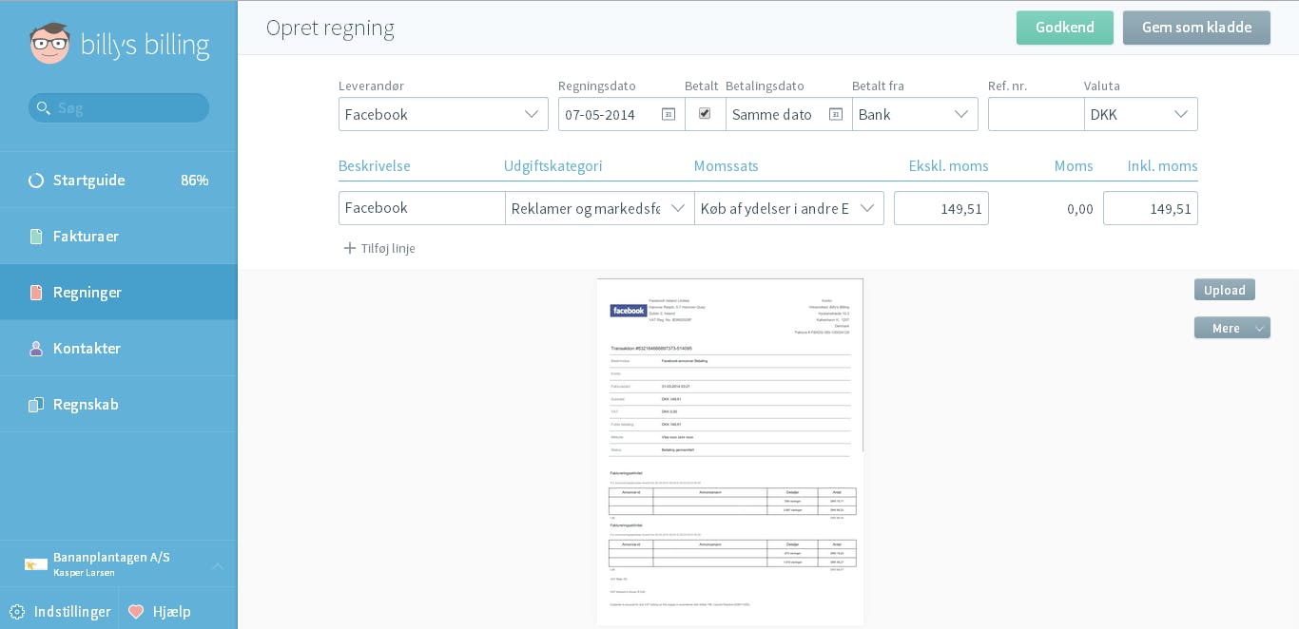Click the Beskrivelse Facebook text field
Image resolution: width=1299 pixels, height=629 pixels.
coord(421,208)
